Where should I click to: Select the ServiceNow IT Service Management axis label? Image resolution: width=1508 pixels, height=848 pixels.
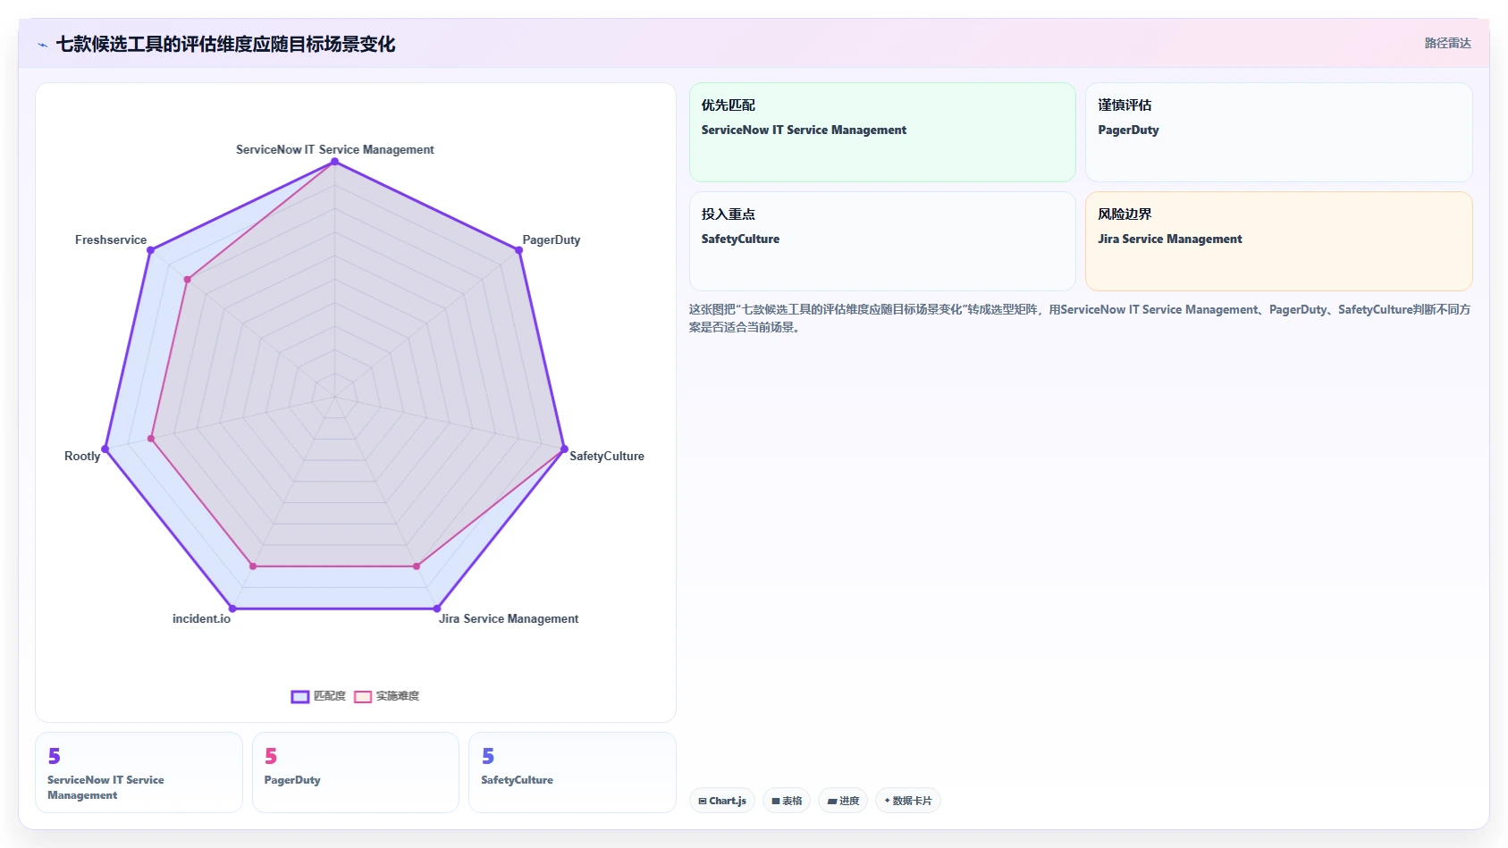pyautogui.click(x=335, y=149)
